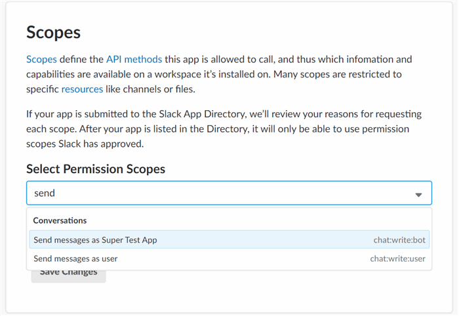Select Send messages as Super Test App
Image resolution: width=459 pixels, height=316 pixels.
(x=229, y=240)
